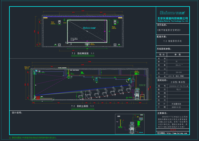Select the 图纸名称 heading
This screenshot has width=199, height=141.
pos(163,80)
